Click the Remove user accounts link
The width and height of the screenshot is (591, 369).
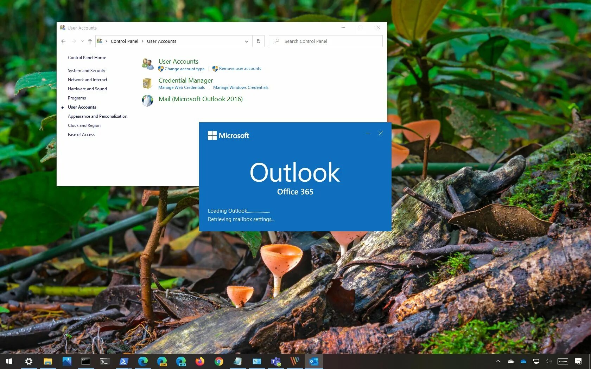[240, 69]
